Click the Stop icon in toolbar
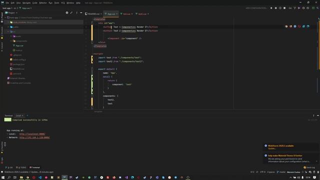 (284, 8)
